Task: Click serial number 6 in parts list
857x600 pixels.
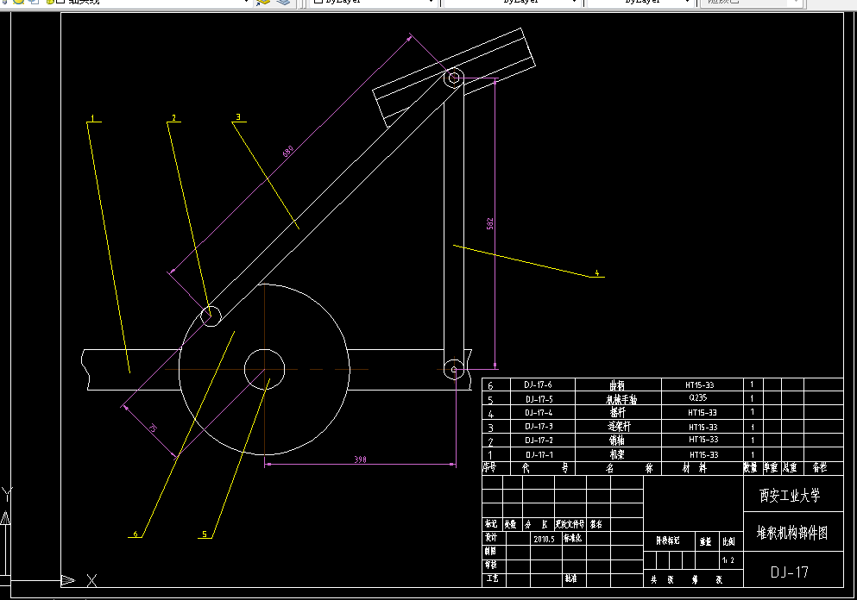Action: point(490,386)
